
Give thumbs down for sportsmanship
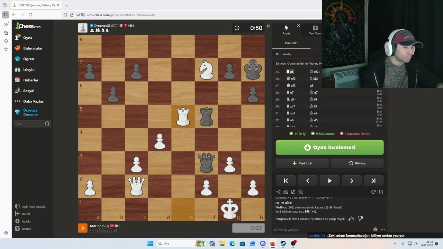(360, 219)
